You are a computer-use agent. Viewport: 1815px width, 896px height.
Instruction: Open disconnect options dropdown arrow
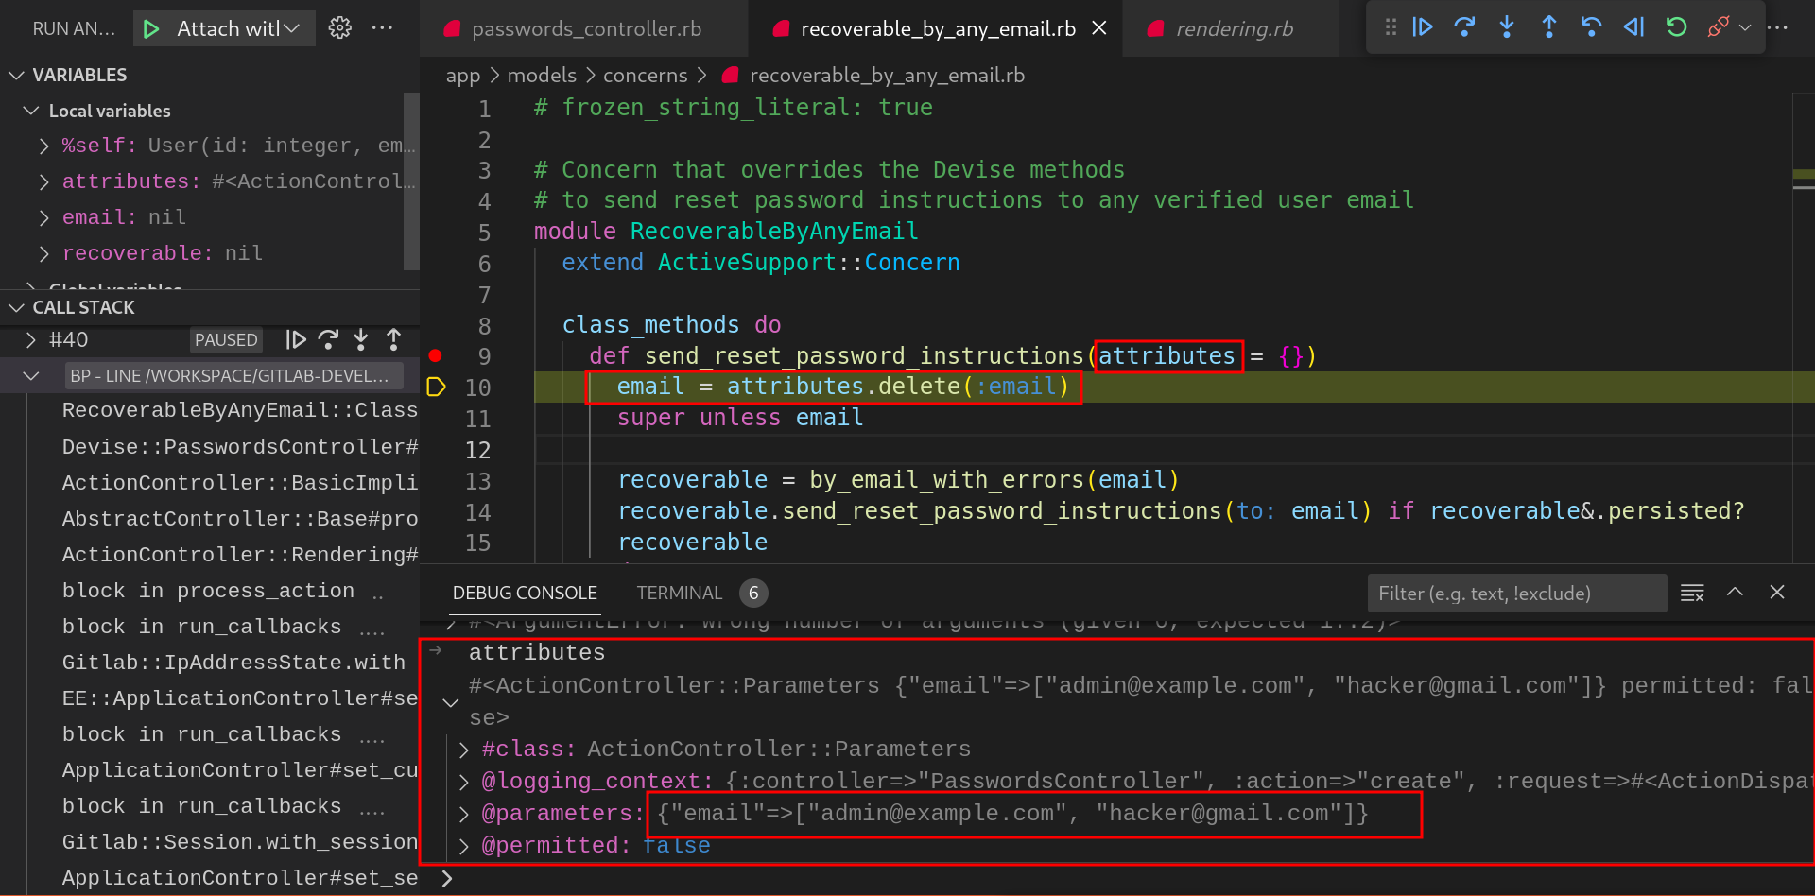(x=1745, y=27)
